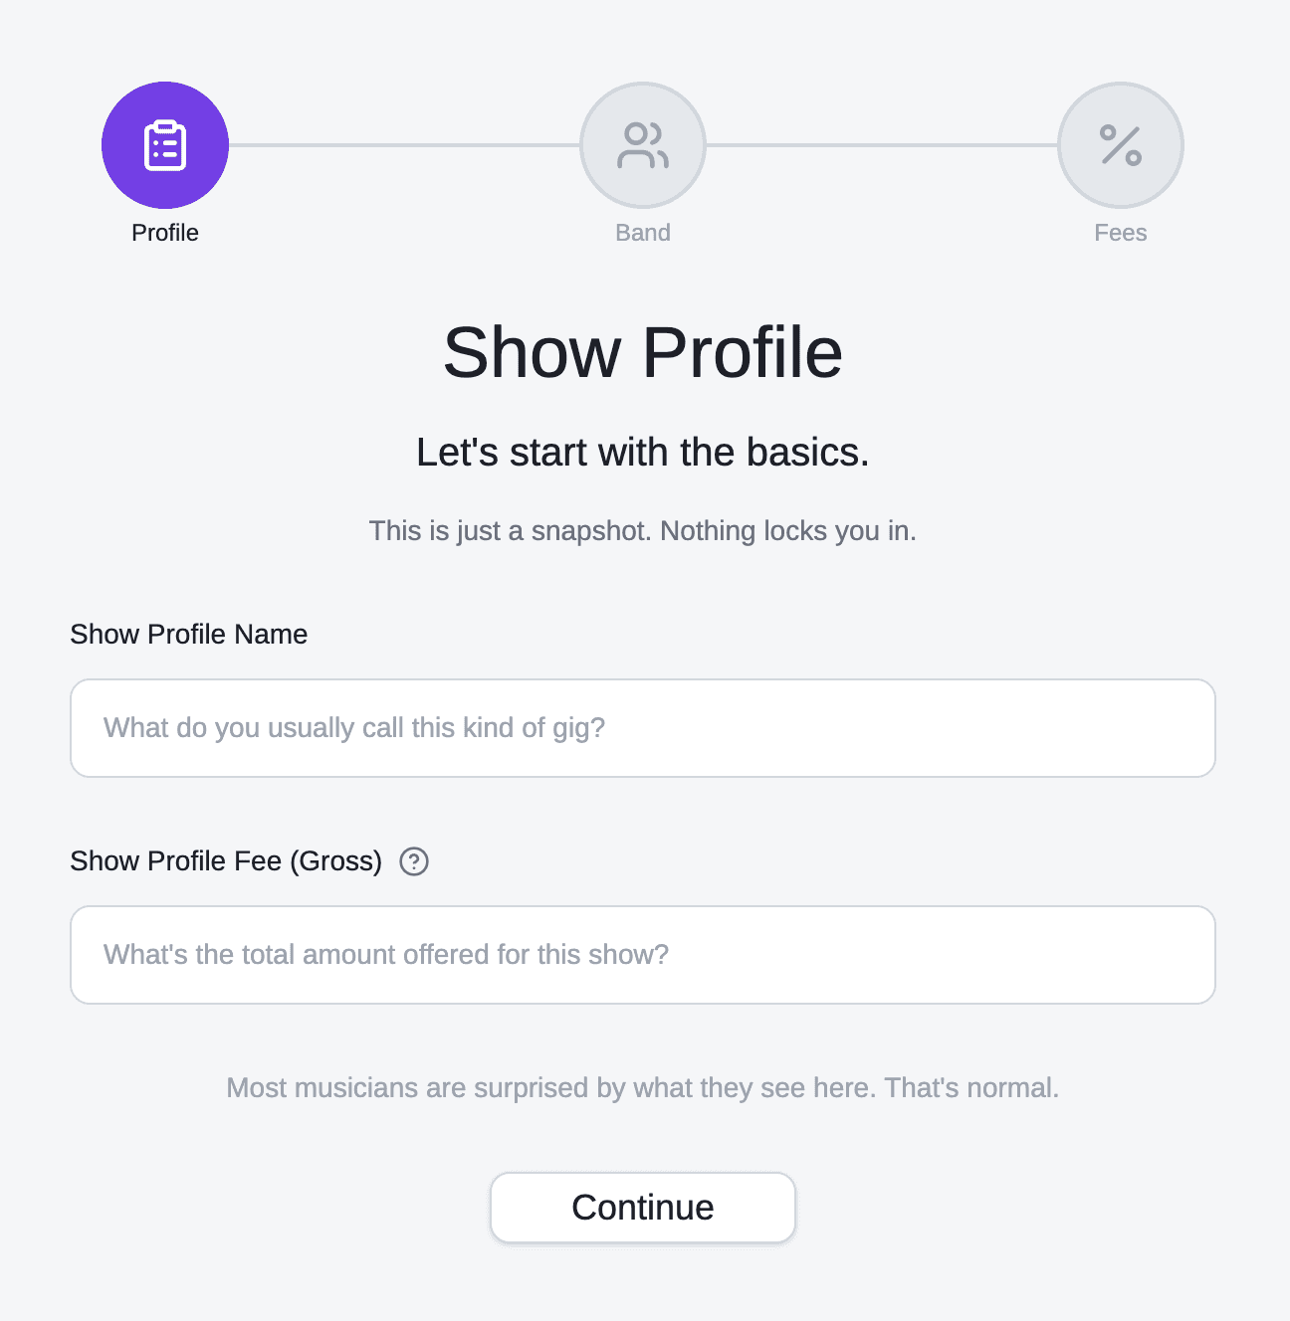Click the progress line between Profile and Band
The image size is (1290, 1321).
click(x=404, y=145)
